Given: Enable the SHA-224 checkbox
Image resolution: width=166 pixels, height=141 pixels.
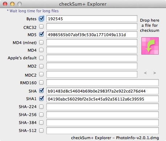Looking at the screenshot, I should [41, 107].
